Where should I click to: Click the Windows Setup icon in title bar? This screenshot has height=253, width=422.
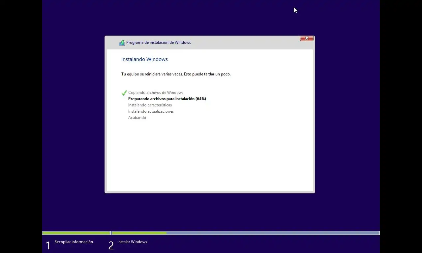[x=122, y=43]
